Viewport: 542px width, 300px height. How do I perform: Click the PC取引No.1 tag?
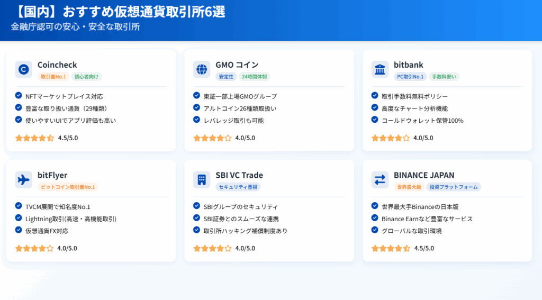(x=410, y=77)
